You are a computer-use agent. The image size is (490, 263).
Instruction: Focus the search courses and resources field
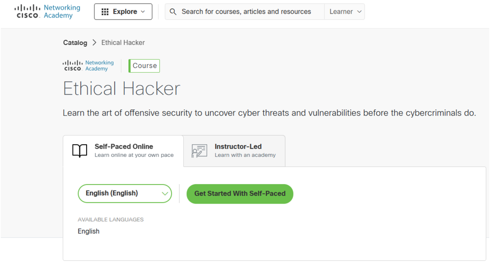(x=246, y=12)
